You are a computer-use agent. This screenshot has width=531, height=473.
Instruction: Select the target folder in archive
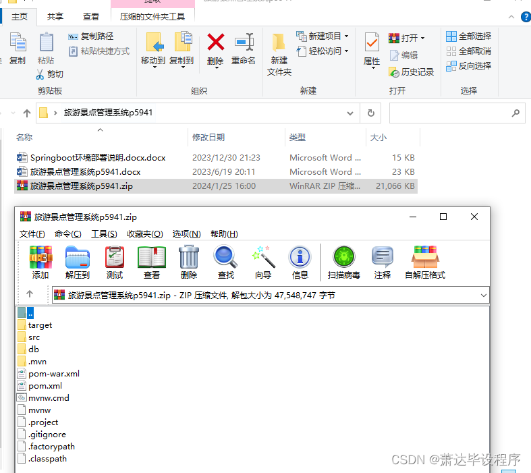pos(35,325)
